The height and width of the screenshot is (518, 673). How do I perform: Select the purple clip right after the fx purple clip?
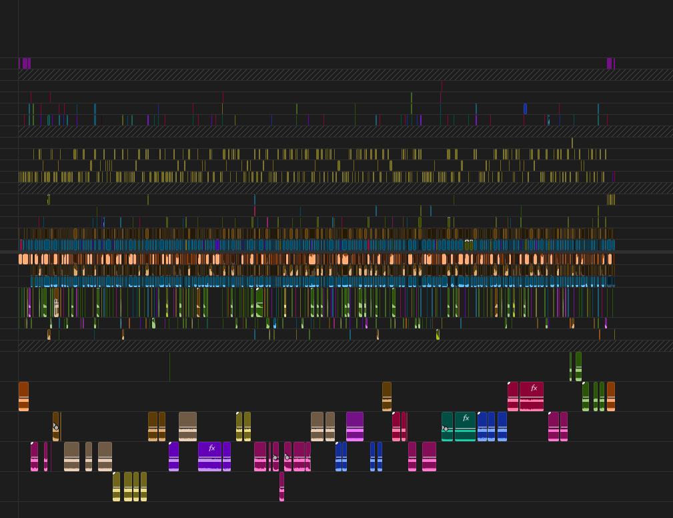pos(227,457)
